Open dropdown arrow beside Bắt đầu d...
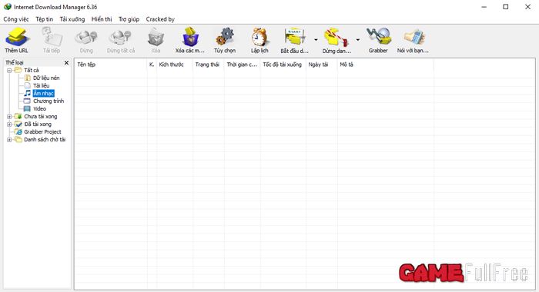539x292 pixels. (316, 40)
